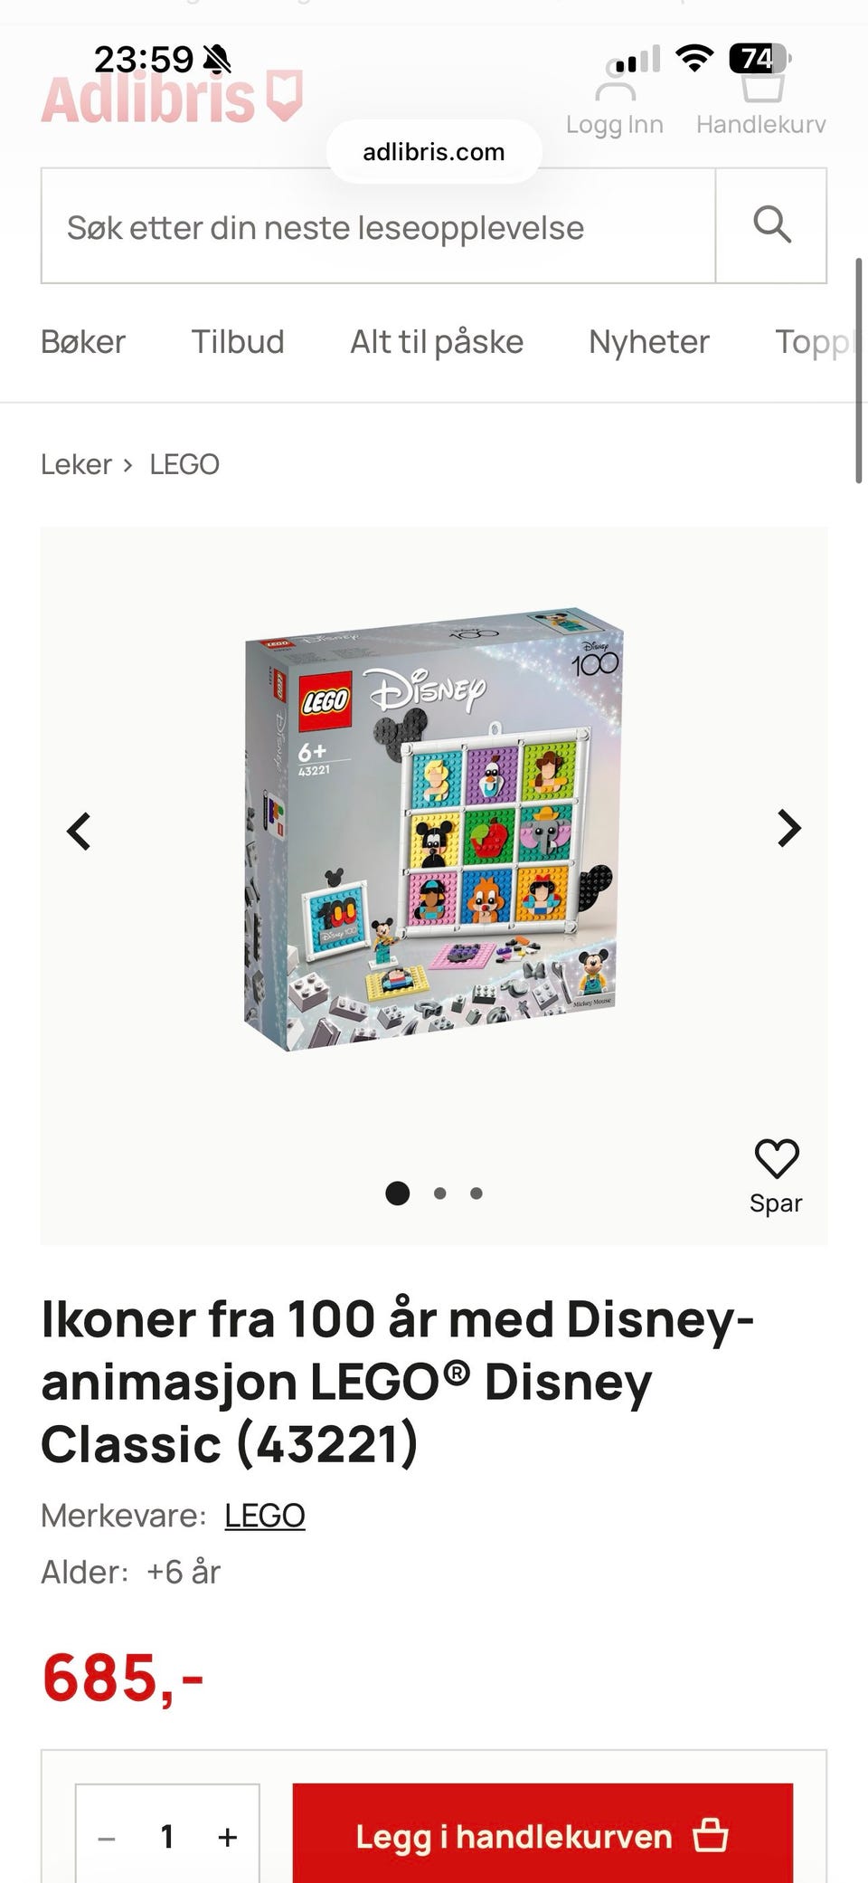Decrease quantity with the minus button
Viewport: 868px width, 1883px height.
(107, 1838)
